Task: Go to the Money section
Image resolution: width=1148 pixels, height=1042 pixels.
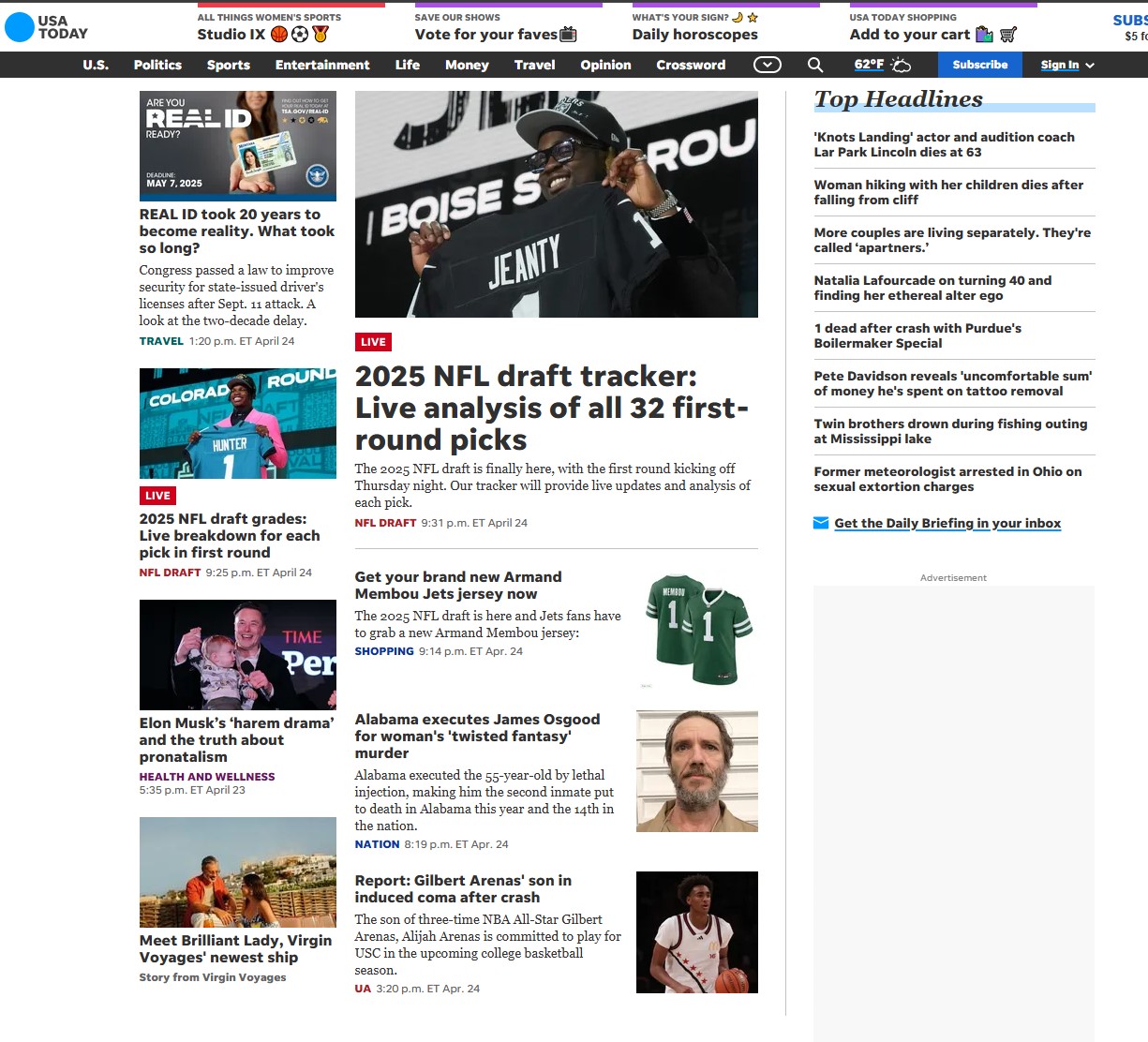Action: [x=467, y=65]
